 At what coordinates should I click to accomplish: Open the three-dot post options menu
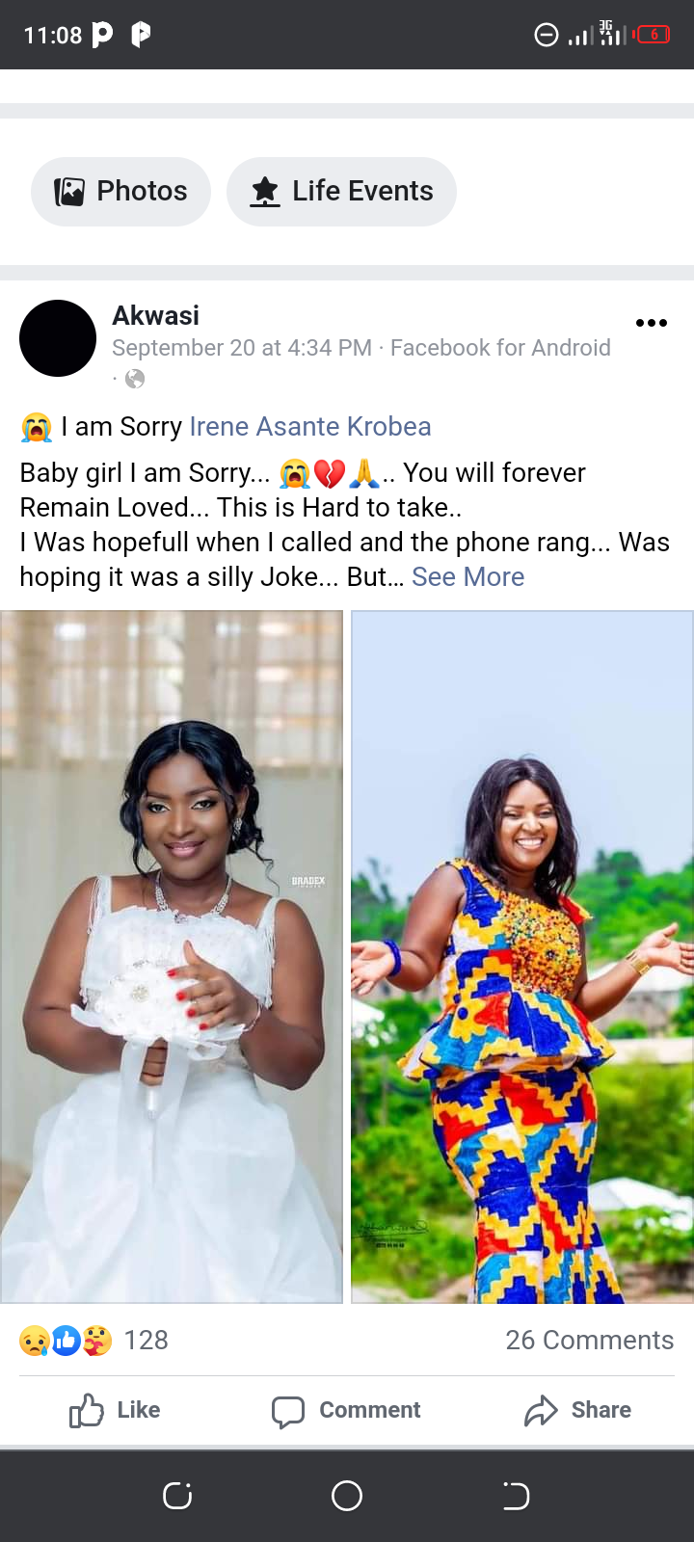pos(652,323)
